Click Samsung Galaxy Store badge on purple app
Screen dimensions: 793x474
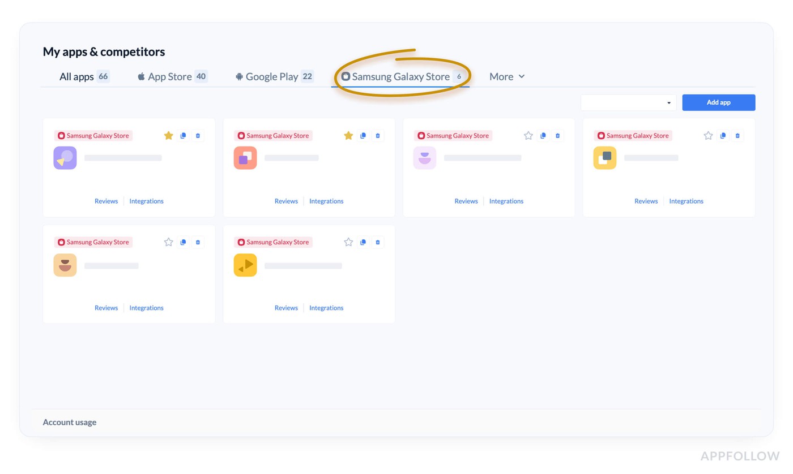pyautogui.click(x=93, y=136)
